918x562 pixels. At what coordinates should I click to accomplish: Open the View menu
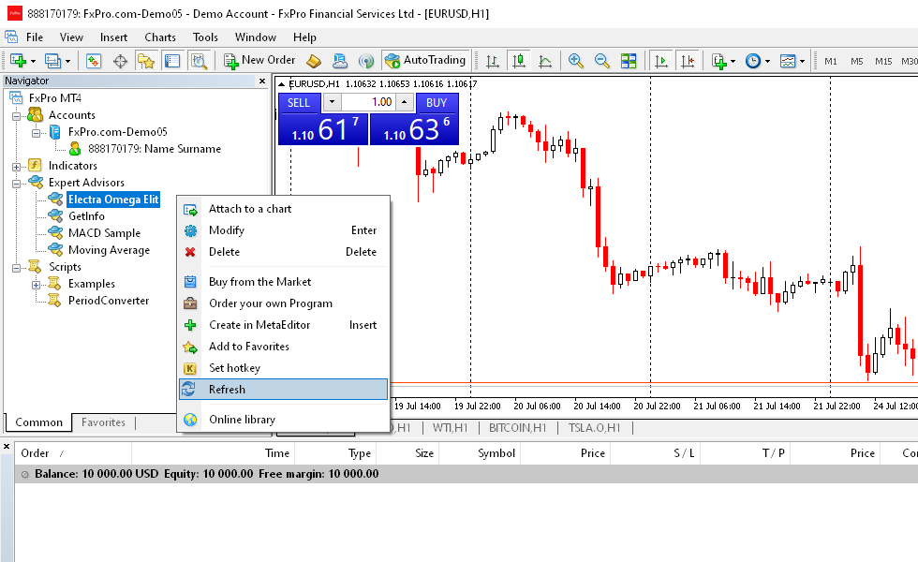[x=71, y=37]
